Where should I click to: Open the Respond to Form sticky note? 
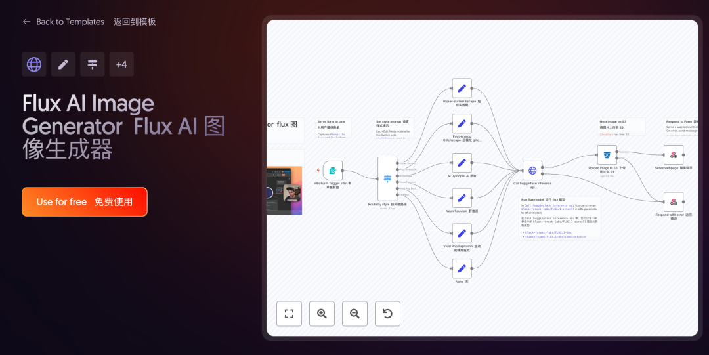point(681,127)
